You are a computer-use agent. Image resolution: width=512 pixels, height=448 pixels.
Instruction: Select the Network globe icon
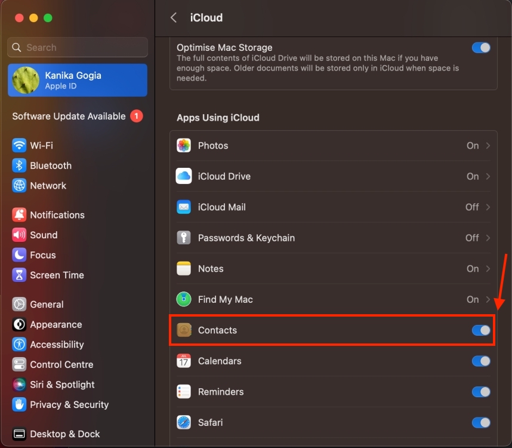(x=19, y=186)
